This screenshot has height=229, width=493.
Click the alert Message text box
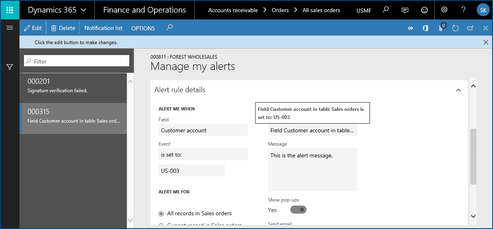[x=313, y=170]
